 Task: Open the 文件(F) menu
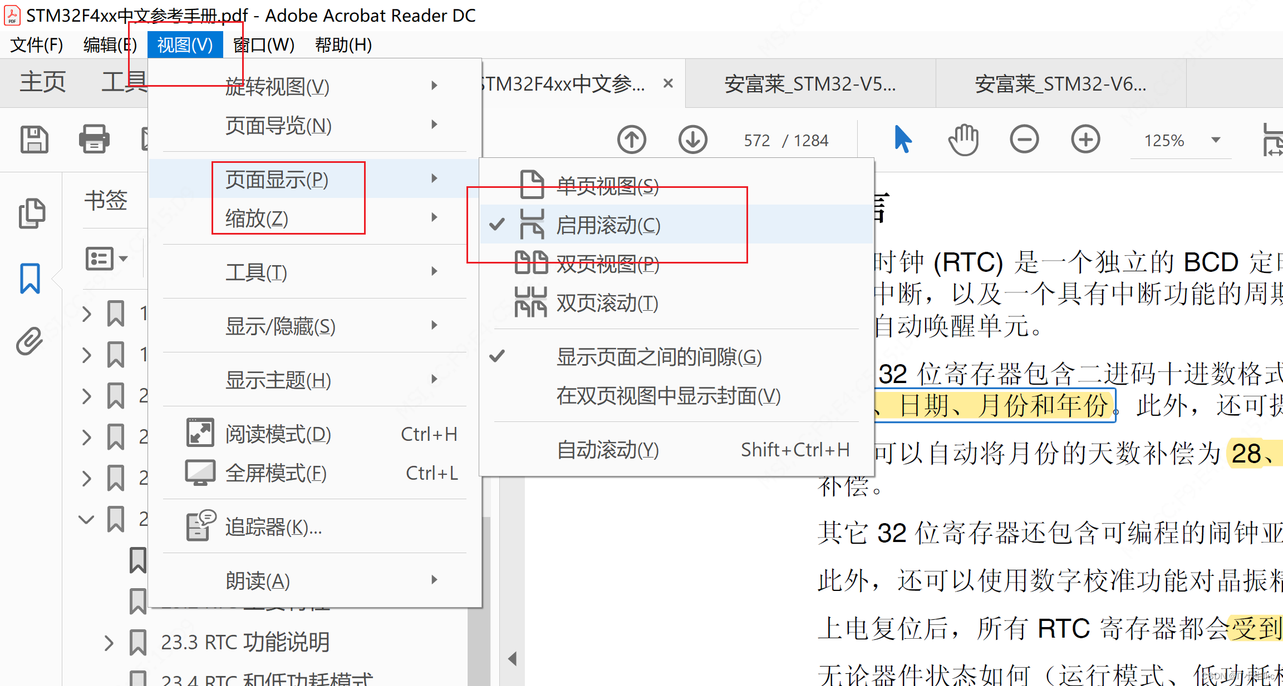point(37,44)
